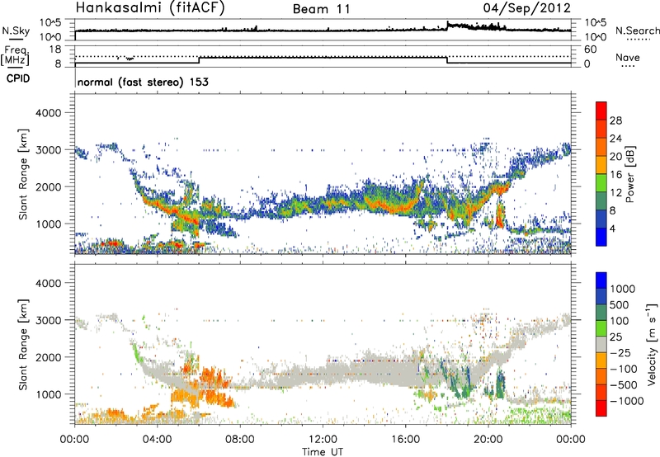Click the Power colorbar value 4
Image resolution: width=660 pixels, height=457 pixels.
tap(612, 228)
